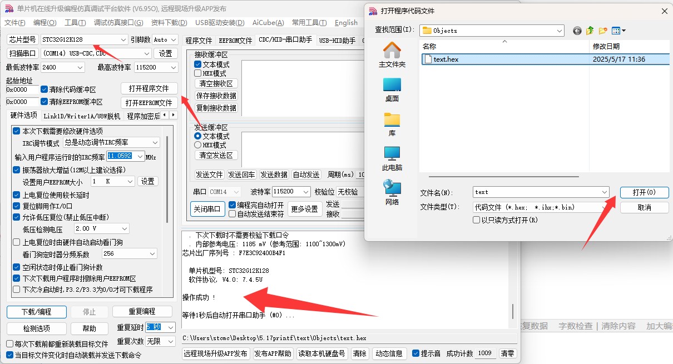This screenshot has height=364, width=673.
Task: Toggle 清除EEPROM缓冲区 checkbox
Action: click(x=44, y=102)
